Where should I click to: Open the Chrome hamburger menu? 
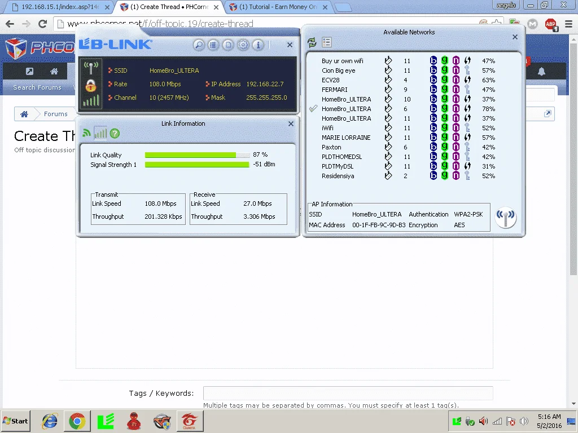(568, 24)
